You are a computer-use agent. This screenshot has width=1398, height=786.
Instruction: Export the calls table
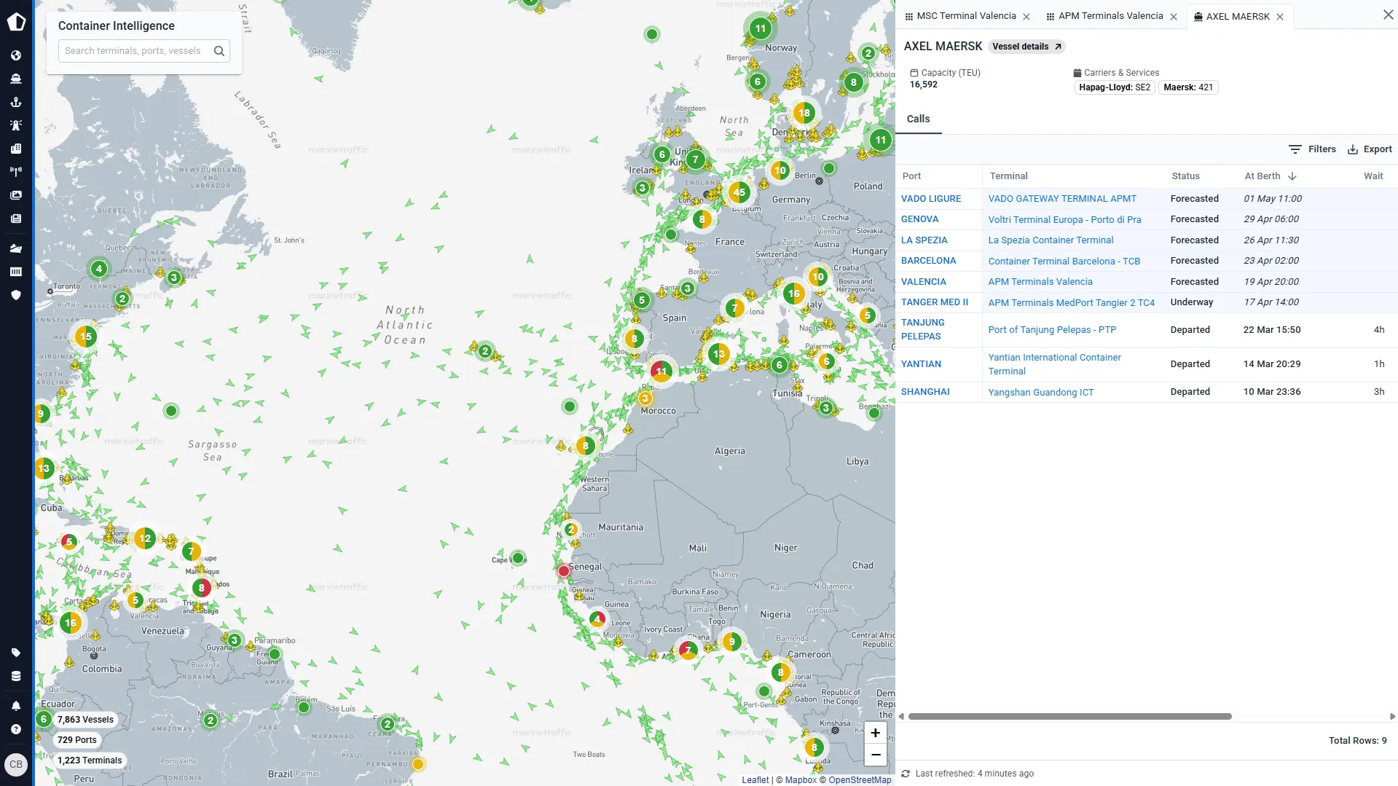click(x=1370, y=149)
